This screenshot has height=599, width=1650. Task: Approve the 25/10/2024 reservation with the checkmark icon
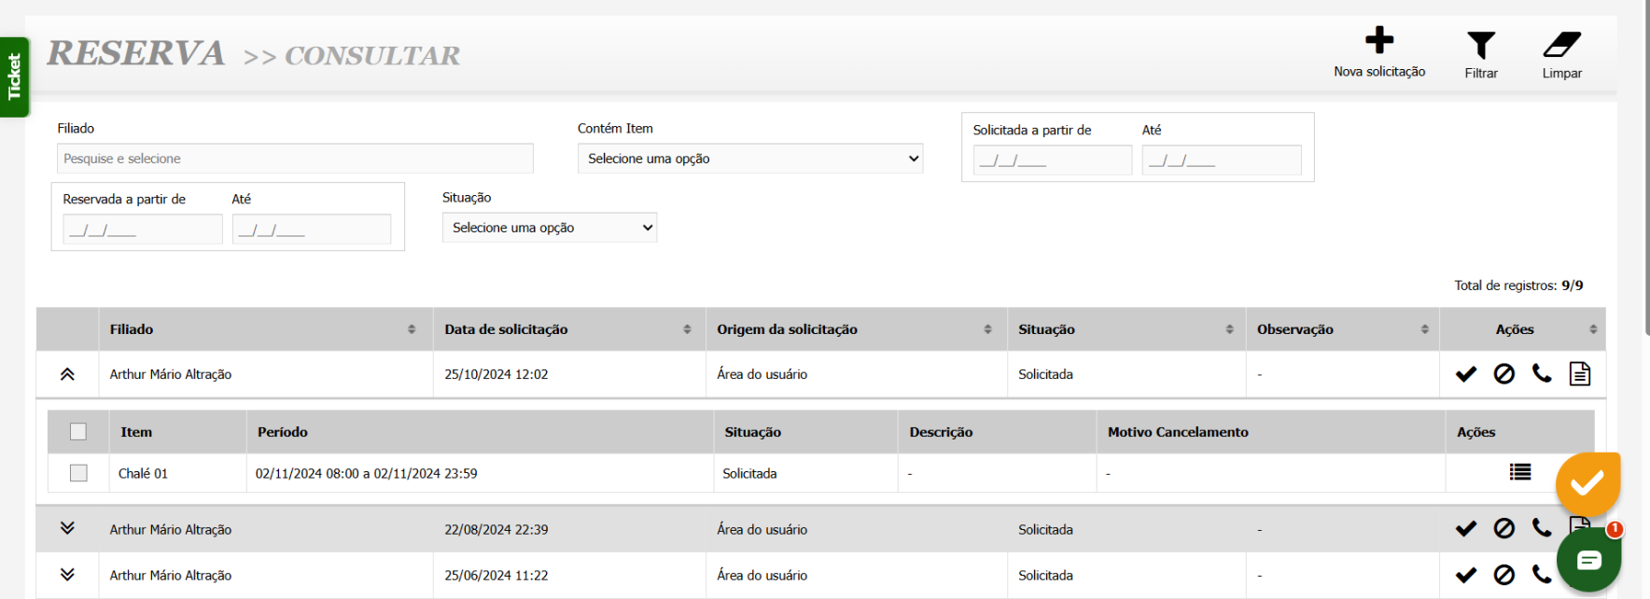[x=1465, y=374]
